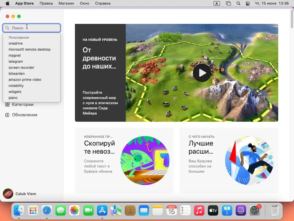This screenshot has height=221, width=294.
Task: Open the От древности до наших story
Action: point(100,73)
